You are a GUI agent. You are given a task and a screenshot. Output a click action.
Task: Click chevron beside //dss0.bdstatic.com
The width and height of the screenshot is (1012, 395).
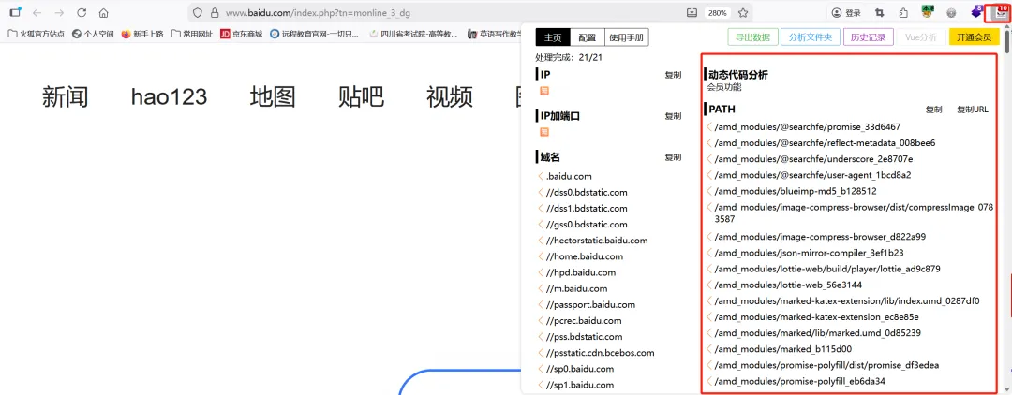point(541,192)
